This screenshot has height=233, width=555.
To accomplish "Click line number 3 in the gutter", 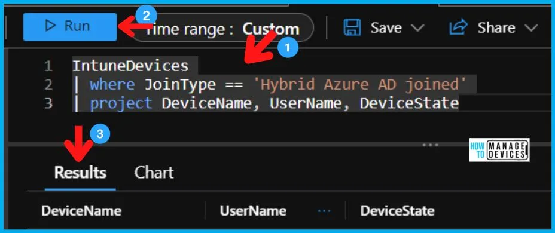I will 48,103.
